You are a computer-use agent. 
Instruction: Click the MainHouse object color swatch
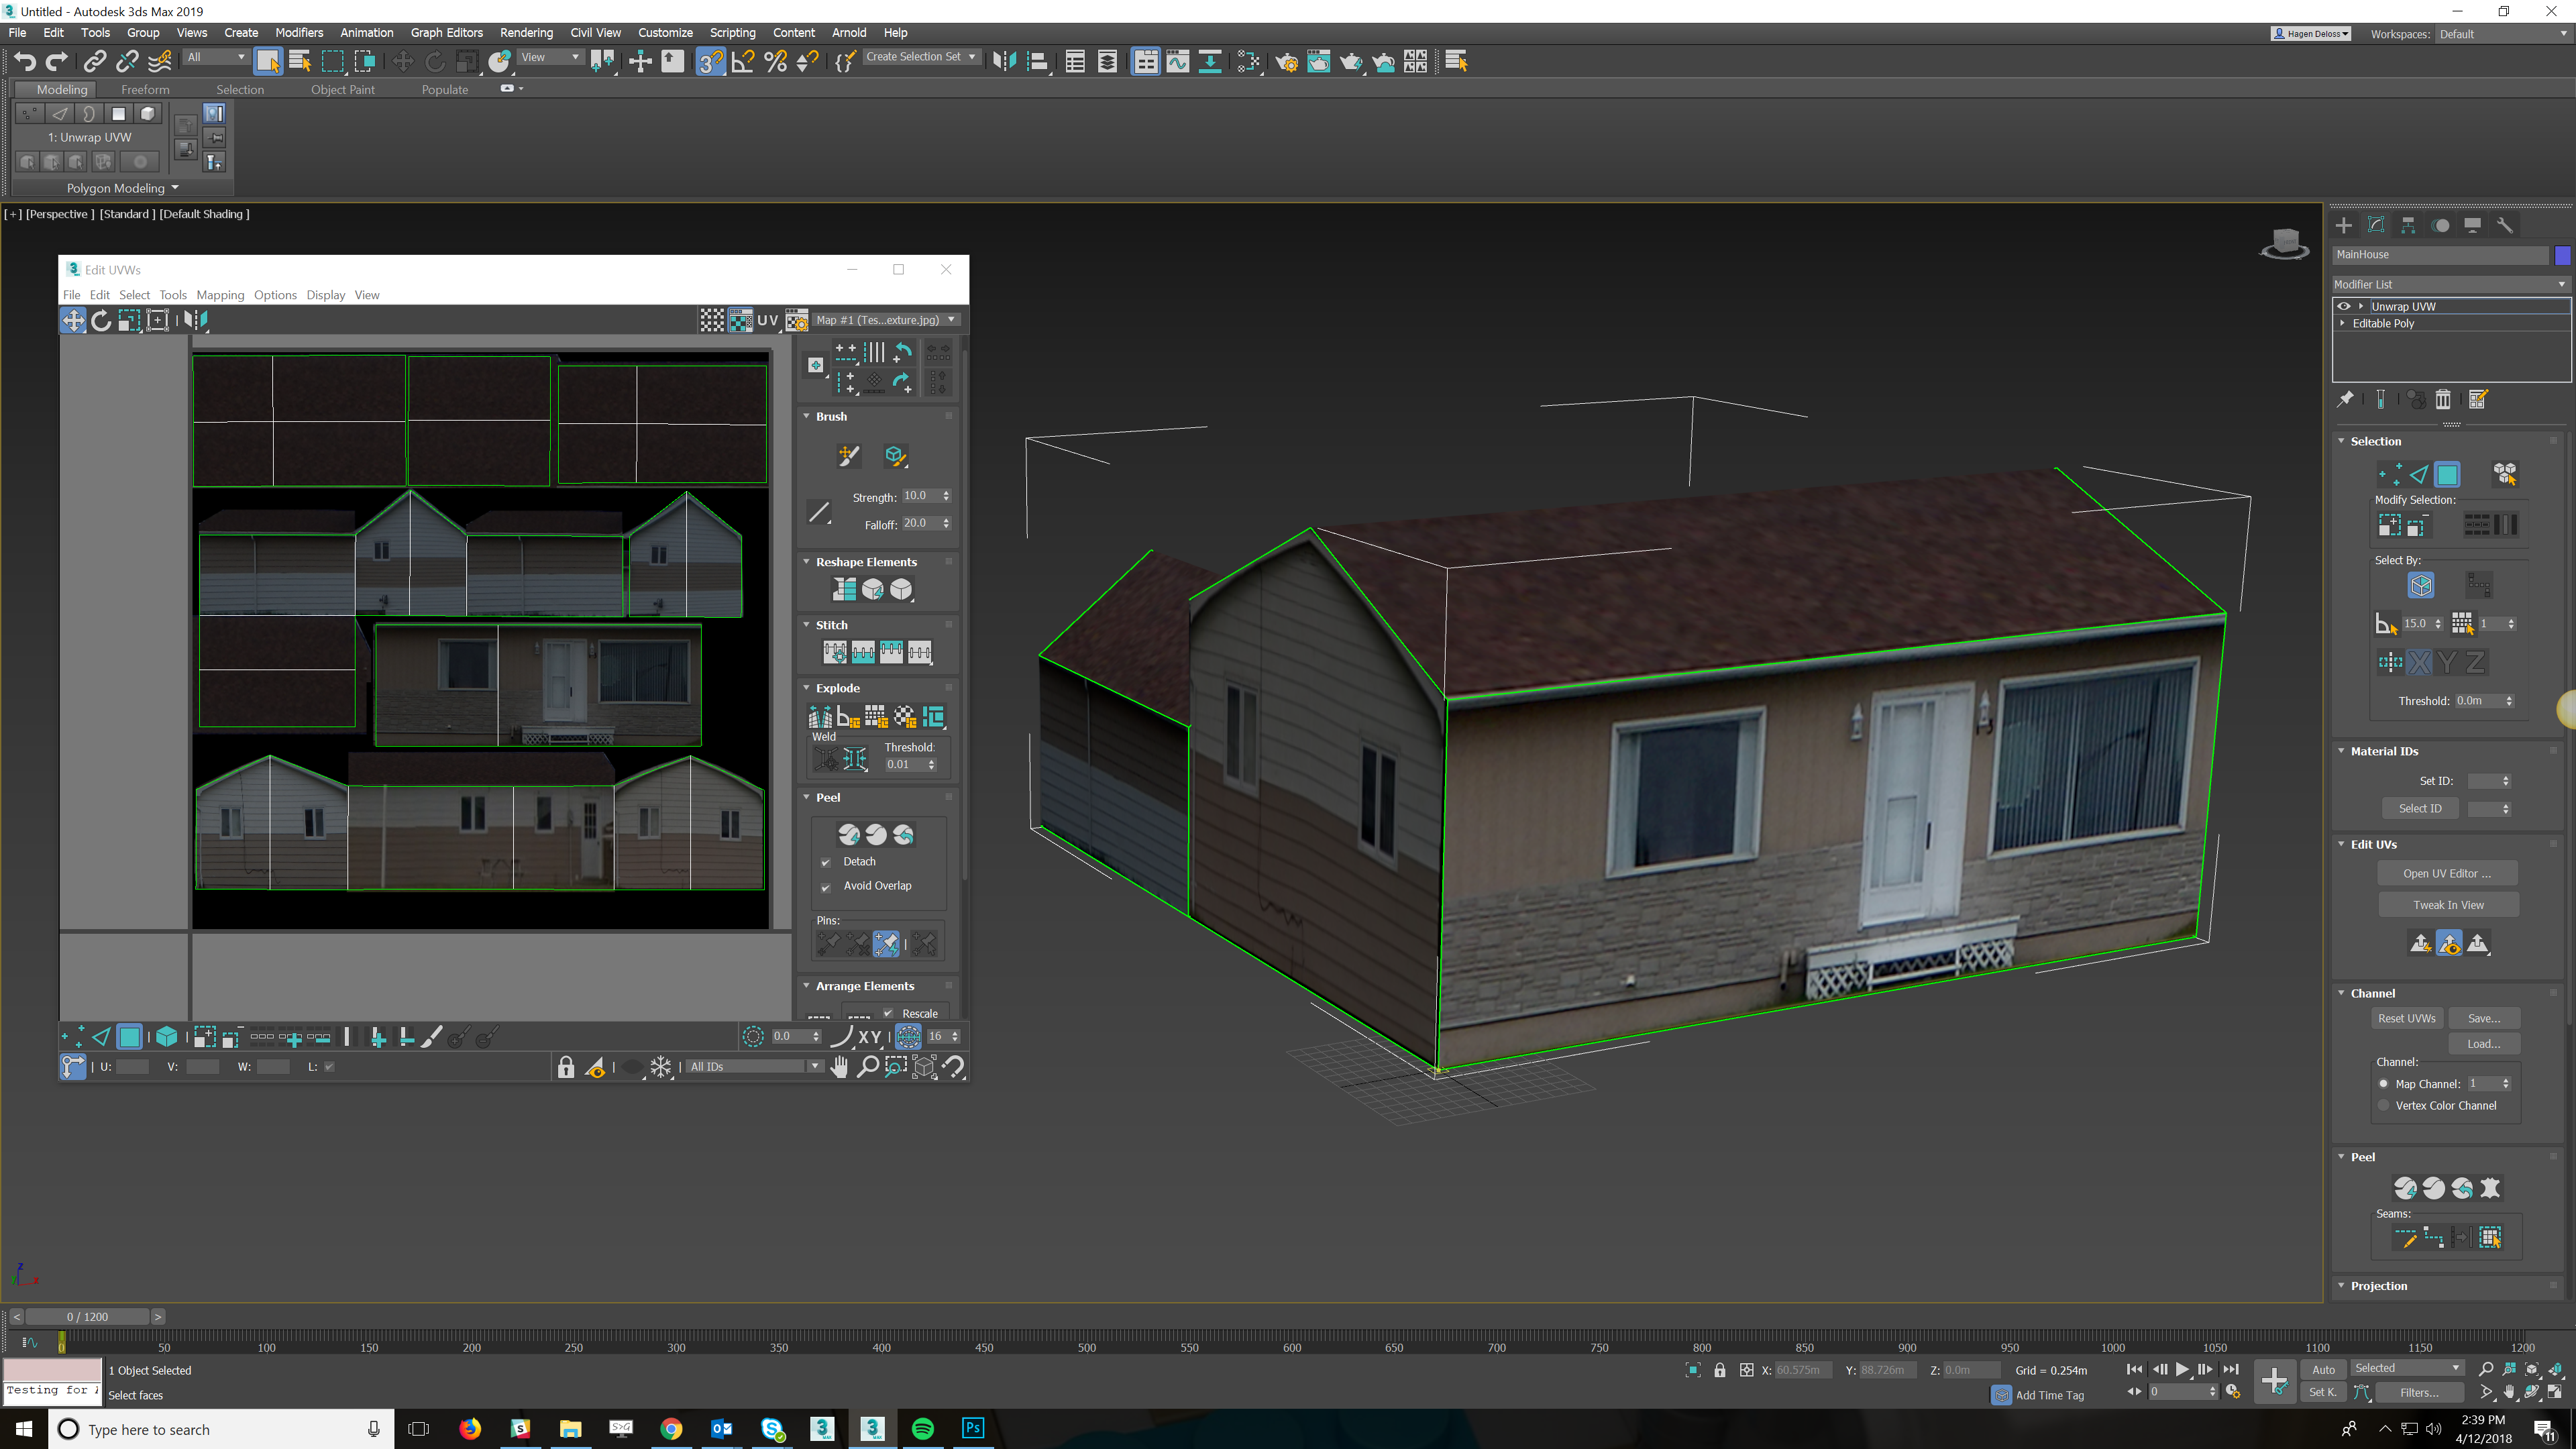pos(2562,255)
